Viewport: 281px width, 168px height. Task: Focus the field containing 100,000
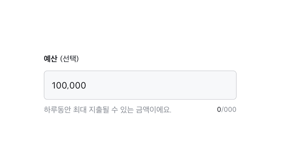[140, 85]
